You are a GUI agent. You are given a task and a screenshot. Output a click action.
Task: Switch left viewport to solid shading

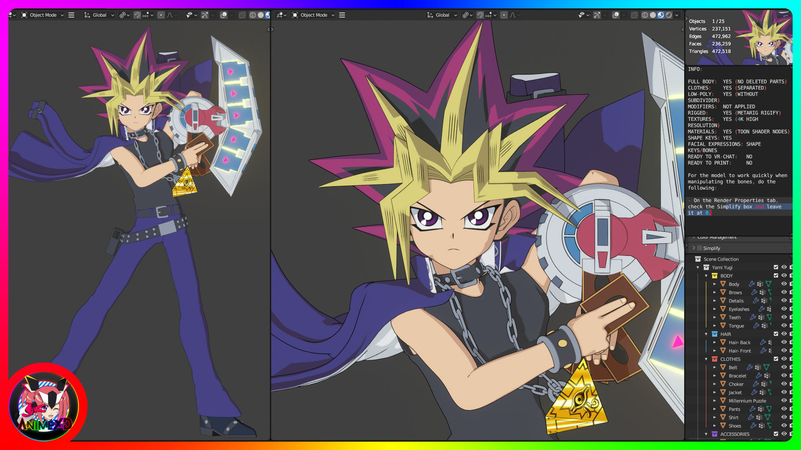point(261,15)
